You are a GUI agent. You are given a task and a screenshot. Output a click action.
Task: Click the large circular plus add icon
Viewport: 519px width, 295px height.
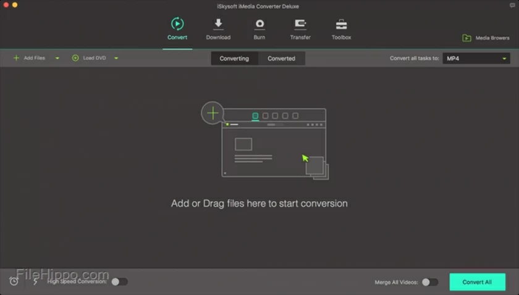(x=213, y=113)
